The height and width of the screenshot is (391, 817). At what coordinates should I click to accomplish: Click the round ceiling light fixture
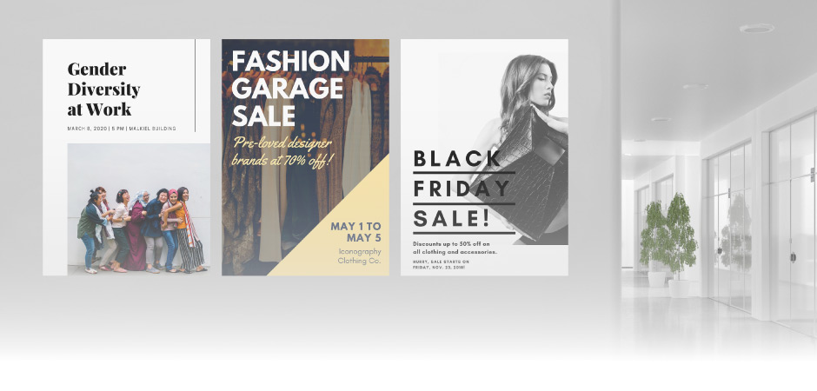[756, 28]
